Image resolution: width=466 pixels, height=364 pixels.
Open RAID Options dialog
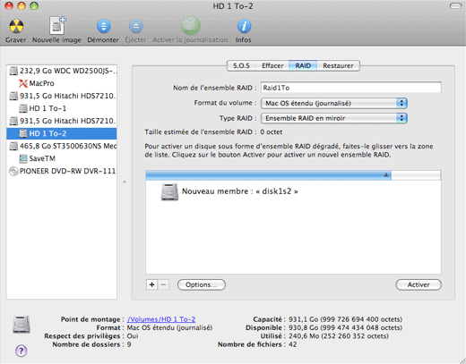pos(202,284)
